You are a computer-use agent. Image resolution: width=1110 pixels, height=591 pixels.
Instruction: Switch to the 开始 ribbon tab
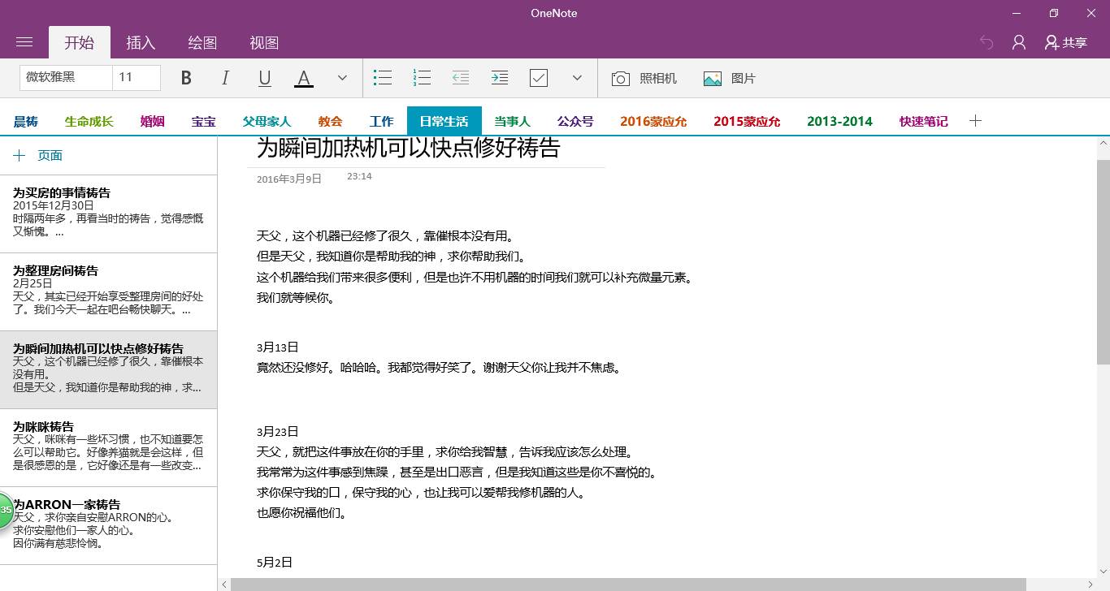80,42
